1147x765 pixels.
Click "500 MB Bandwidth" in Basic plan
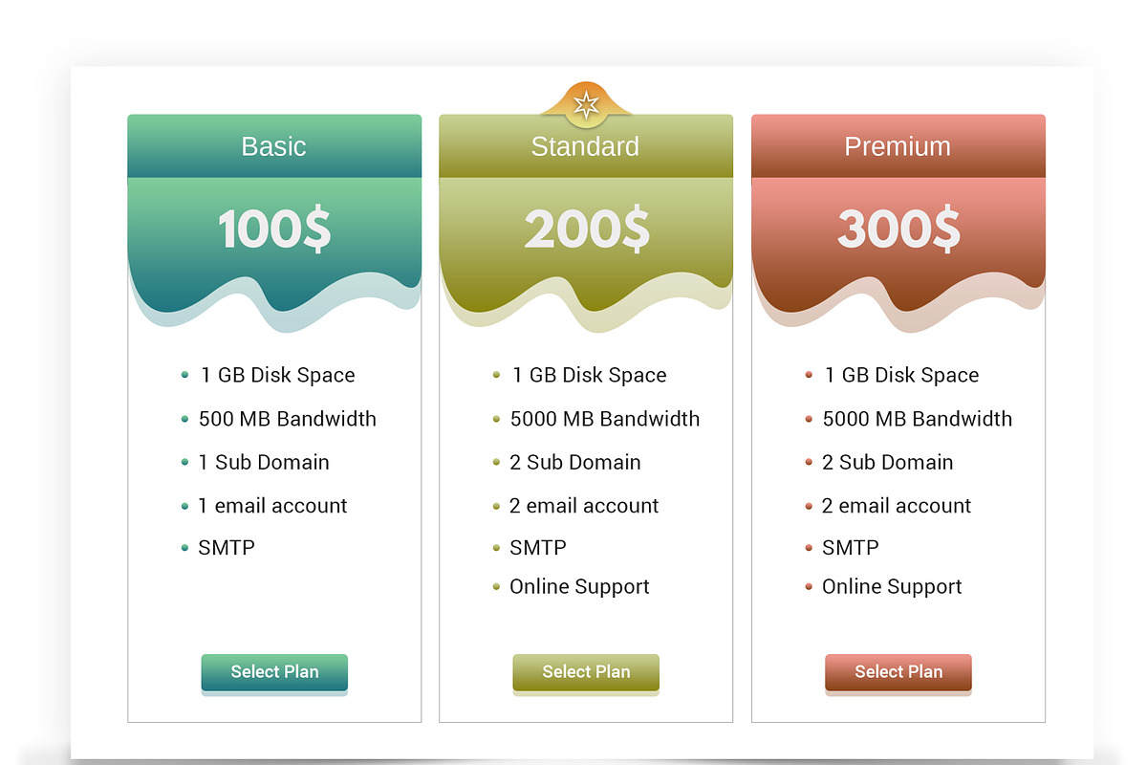[x=287, y=419]
